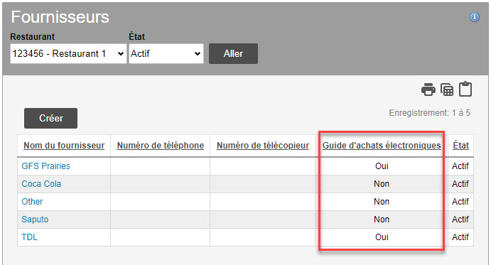Click Non in Other row
This screenshot has height=265, width=491.
(x=382, y=201)
